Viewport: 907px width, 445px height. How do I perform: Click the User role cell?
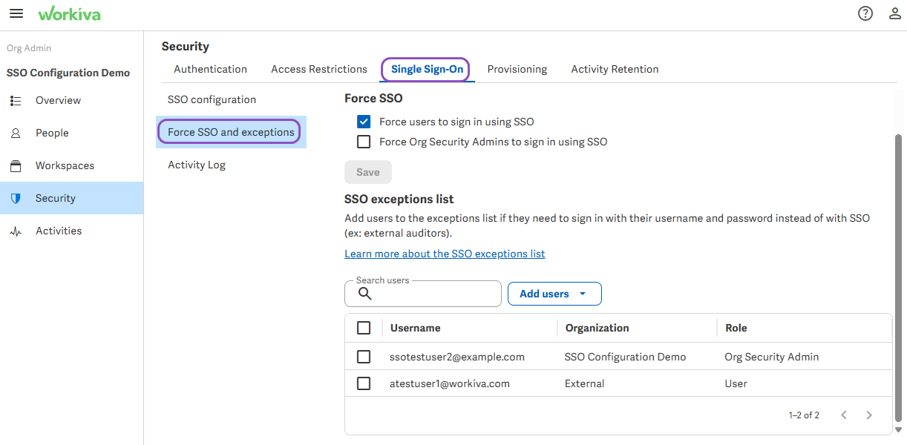click(736, 383)
